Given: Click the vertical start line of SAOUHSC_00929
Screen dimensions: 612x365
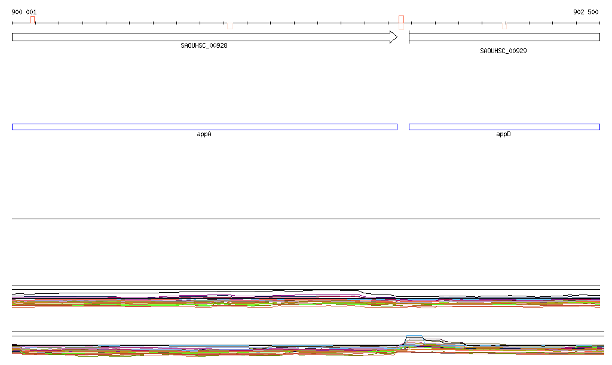Looking at the screenshot, I should pyautogui.click(x=409, y=37).
